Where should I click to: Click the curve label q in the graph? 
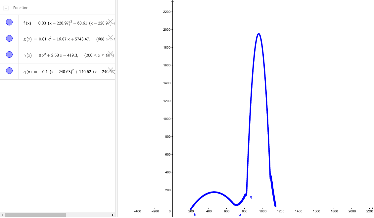tap(251, 197)
